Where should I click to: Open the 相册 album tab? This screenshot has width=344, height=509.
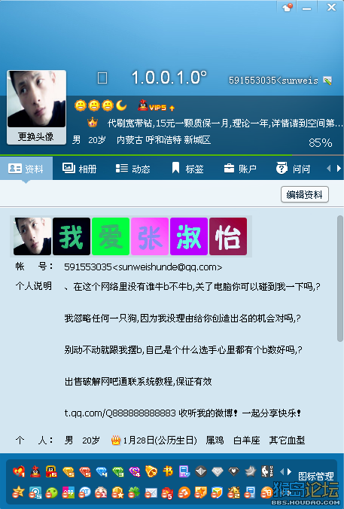[x=79, y=169]
